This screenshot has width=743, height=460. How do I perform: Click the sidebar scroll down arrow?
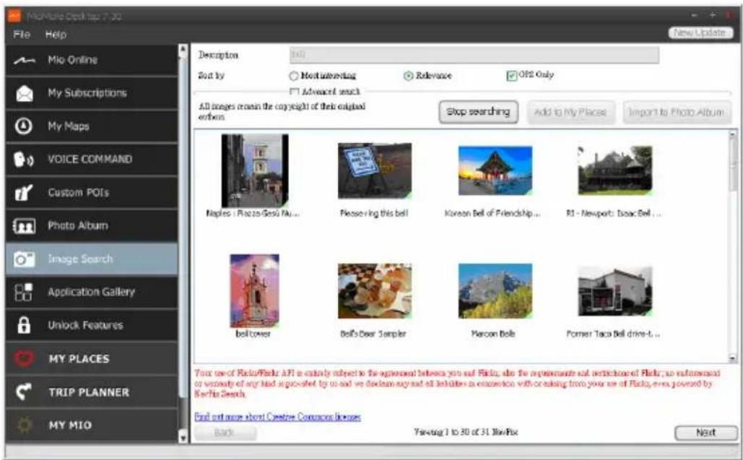(x=183, y=437)
